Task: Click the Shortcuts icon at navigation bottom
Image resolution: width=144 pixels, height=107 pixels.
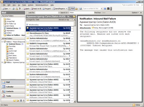Action: (x=21, y=100)
